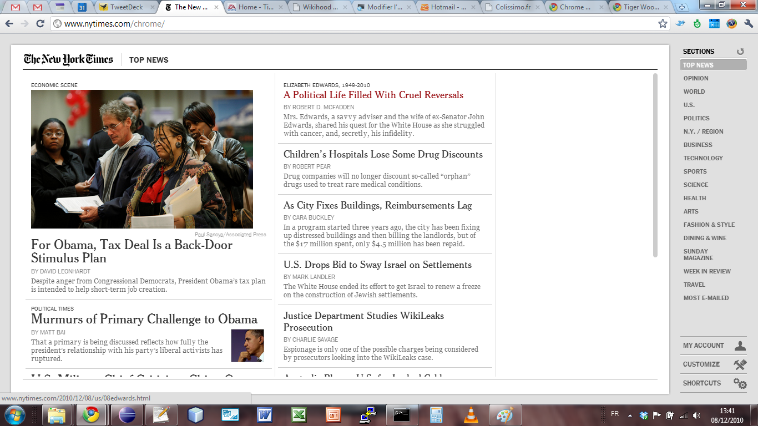The width and height of the screenshot is (758, 426).
Task: Open the blue calendar extension icon
Action: point(714,24)
